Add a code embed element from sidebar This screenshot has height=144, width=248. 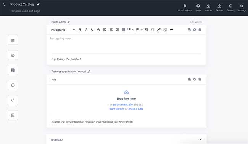point(13,100)
